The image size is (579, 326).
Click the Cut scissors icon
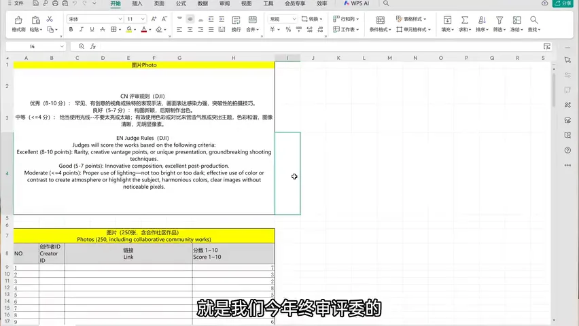tap(50, 19)
